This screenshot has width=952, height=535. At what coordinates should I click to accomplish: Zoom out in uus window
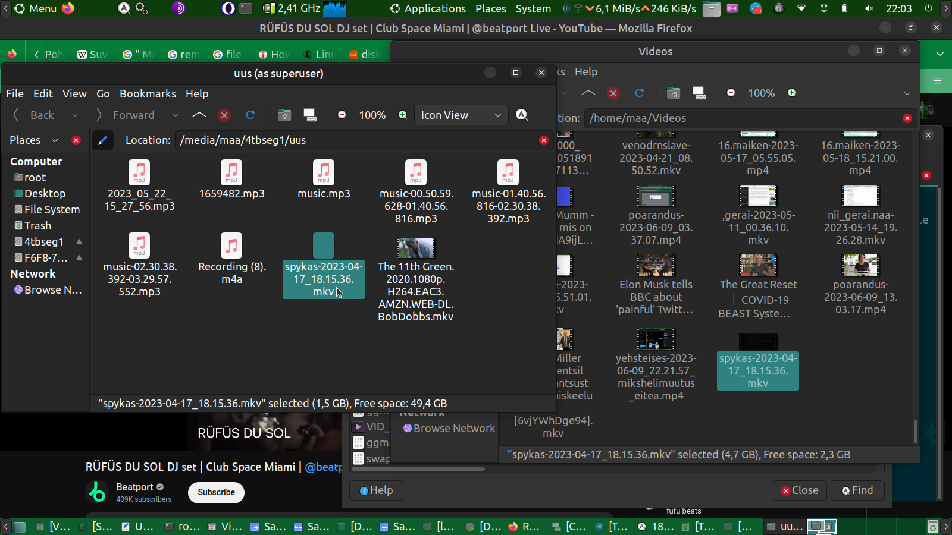tap(342, 115)
